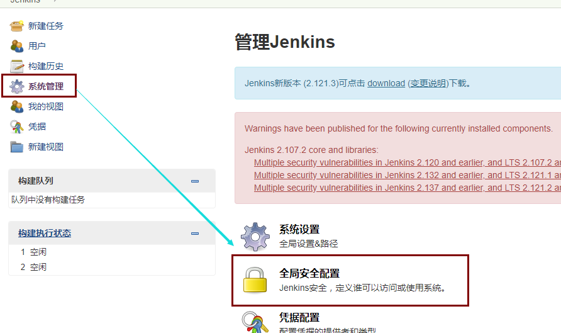
Task: Click the Jenkins 2.107.2 core and libraries text
Action: point(311,150)
